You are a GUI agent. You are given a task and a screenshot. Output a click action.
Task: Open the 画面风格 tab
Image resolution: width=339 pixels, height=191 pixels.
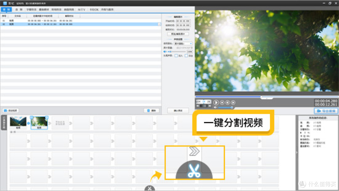(69, 9)
